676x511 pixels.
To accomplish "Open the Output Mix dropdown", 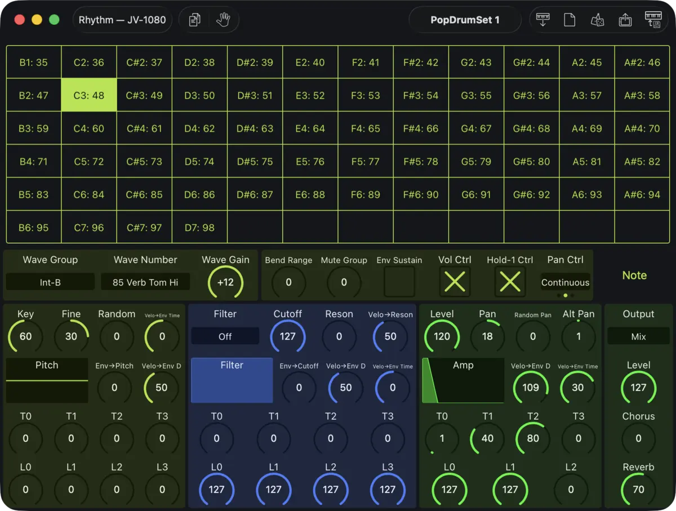I will pyautogui.click(x=638, y=336).
